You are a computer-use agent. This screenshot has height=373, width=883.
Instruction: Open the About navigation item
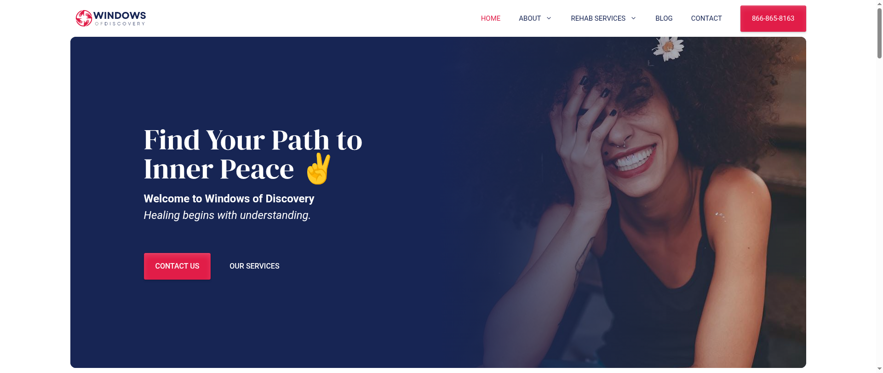pos(530,18)
